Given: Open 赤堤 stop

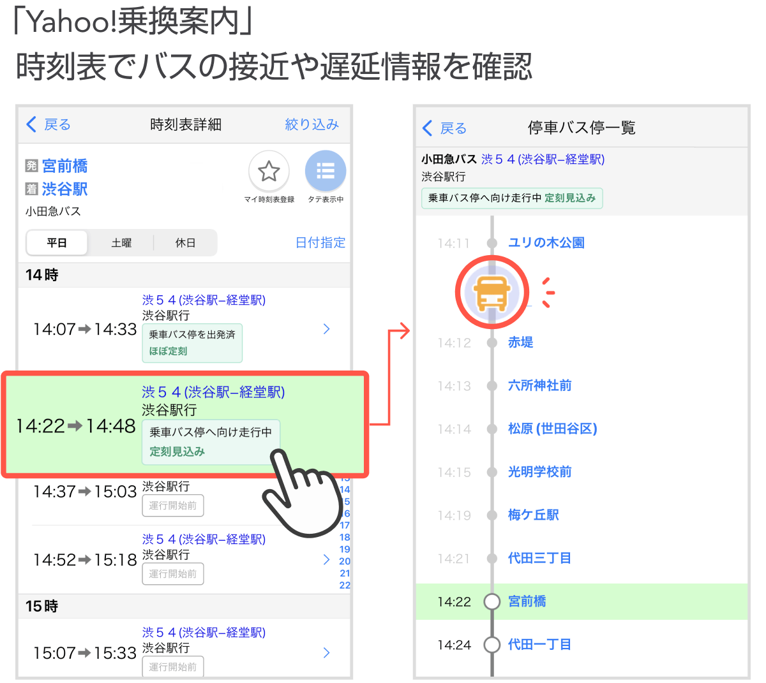Looking at the screenshot, I should [x=521, y=342].
